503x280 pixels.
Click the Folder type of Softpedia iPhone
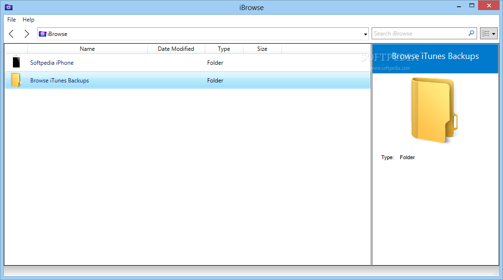[x=215, y=62]
